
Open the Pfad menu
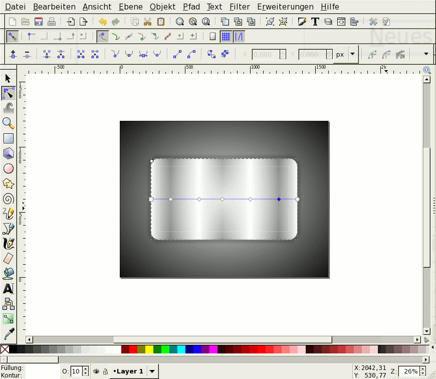[192, 7]
